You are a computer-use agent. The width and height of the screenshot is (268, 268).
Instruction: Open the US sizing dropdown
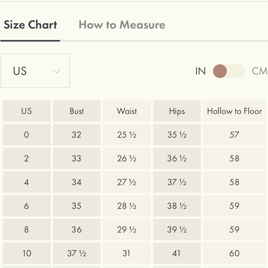point(35,71)
